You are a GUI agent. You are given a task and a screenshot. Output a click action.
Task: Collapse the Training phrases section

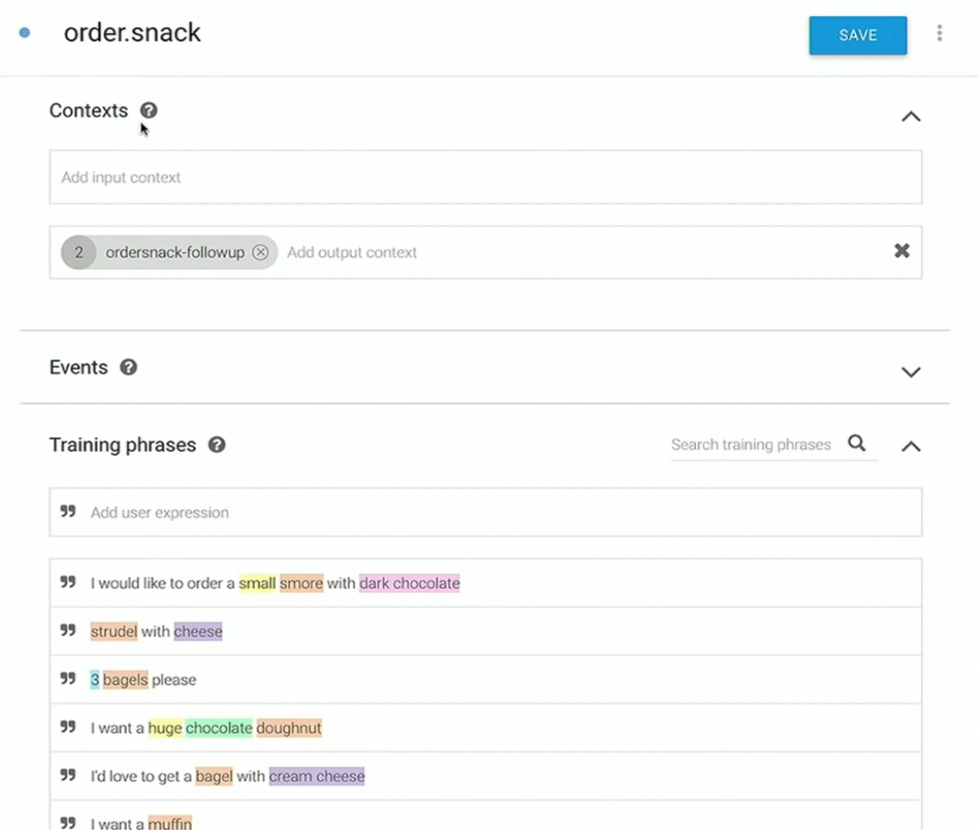coord(911,446)
